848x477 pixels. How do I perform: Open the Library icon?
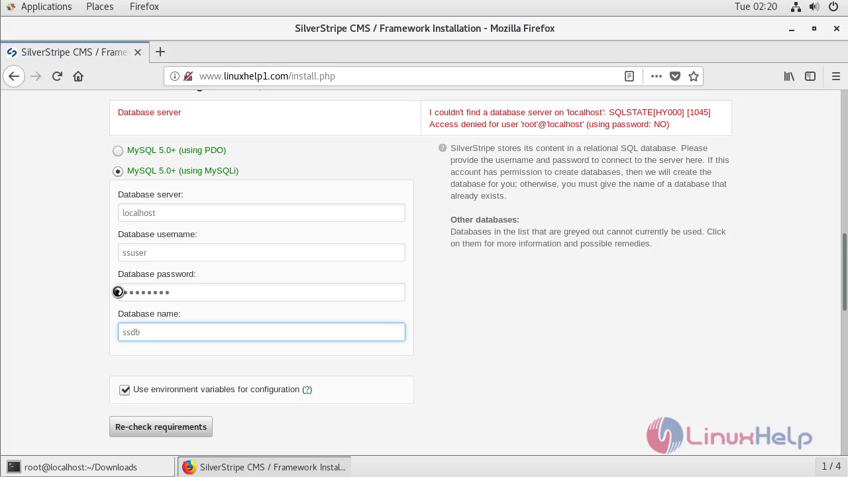pos(789,76)
